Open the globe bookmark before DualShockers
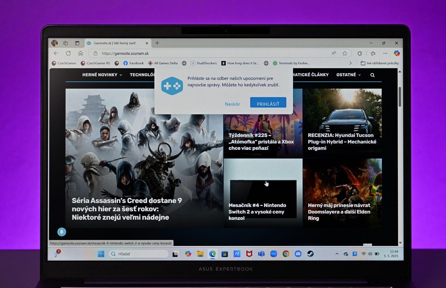This screenshot has width=446, height=288. pyautogui.click(x=184, y=63)
